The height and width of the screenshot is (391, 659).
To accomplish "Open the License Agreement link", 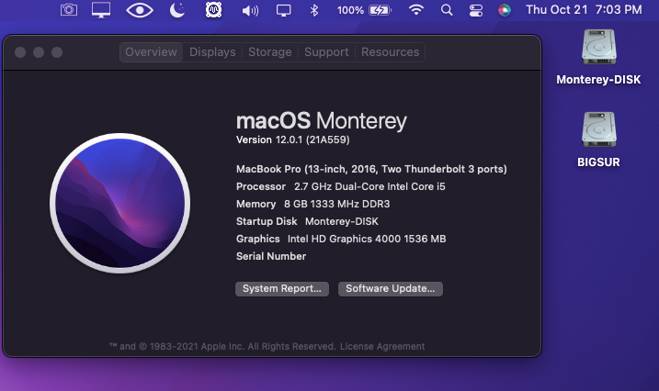I will pyautogui.click(x=382, y=347).
